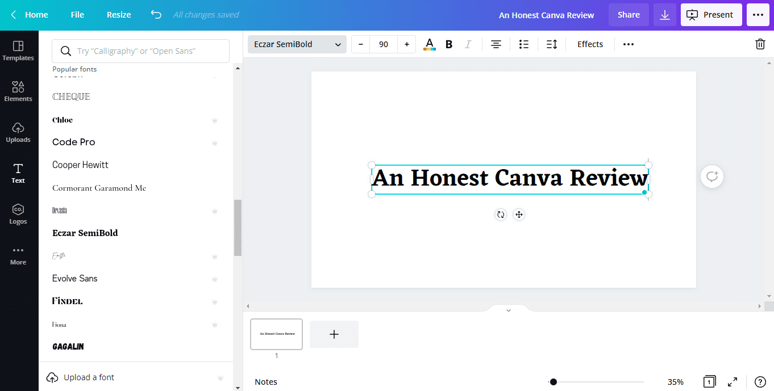Click the Share button
The width and height of the screenshot is (774, 391).
click(629, 15)
